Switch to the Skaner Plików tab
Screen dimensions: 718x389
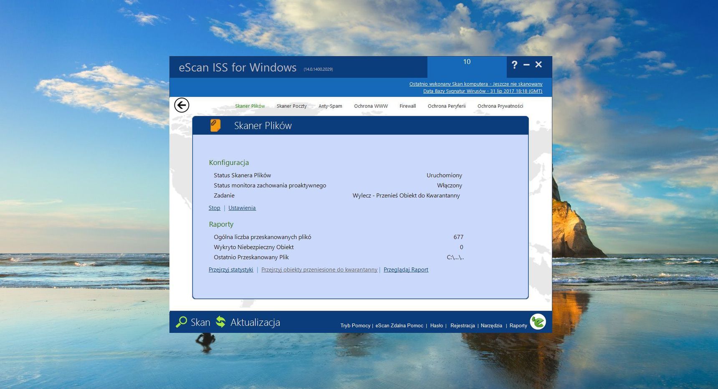coord(250,106)
